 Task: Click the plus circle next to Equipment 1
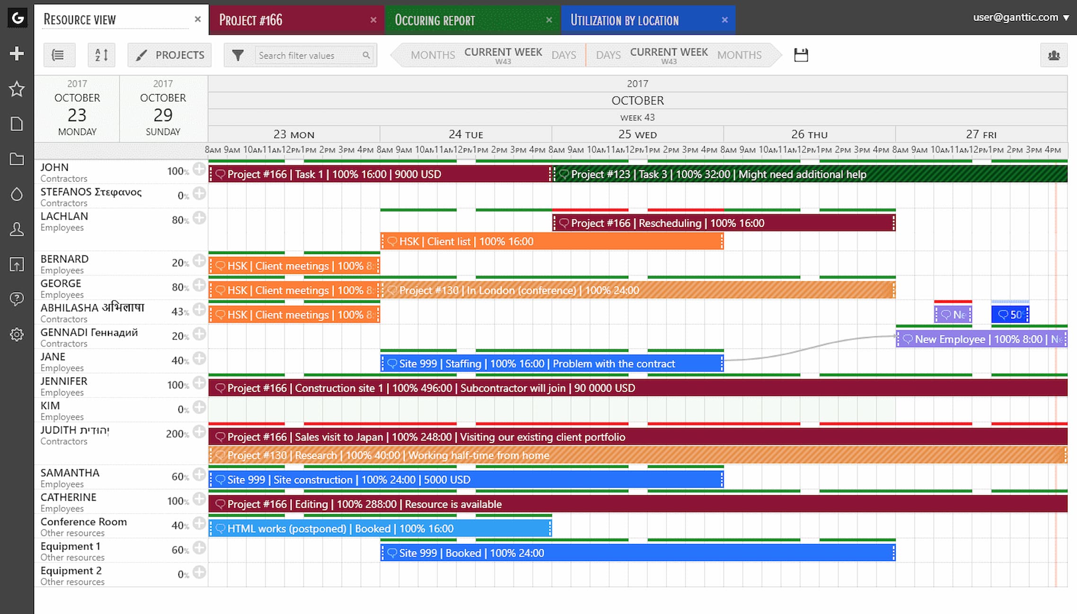coord(200,548)
